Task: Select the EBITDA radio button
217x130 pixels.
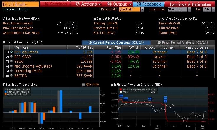Action: (x=12, y=75)
